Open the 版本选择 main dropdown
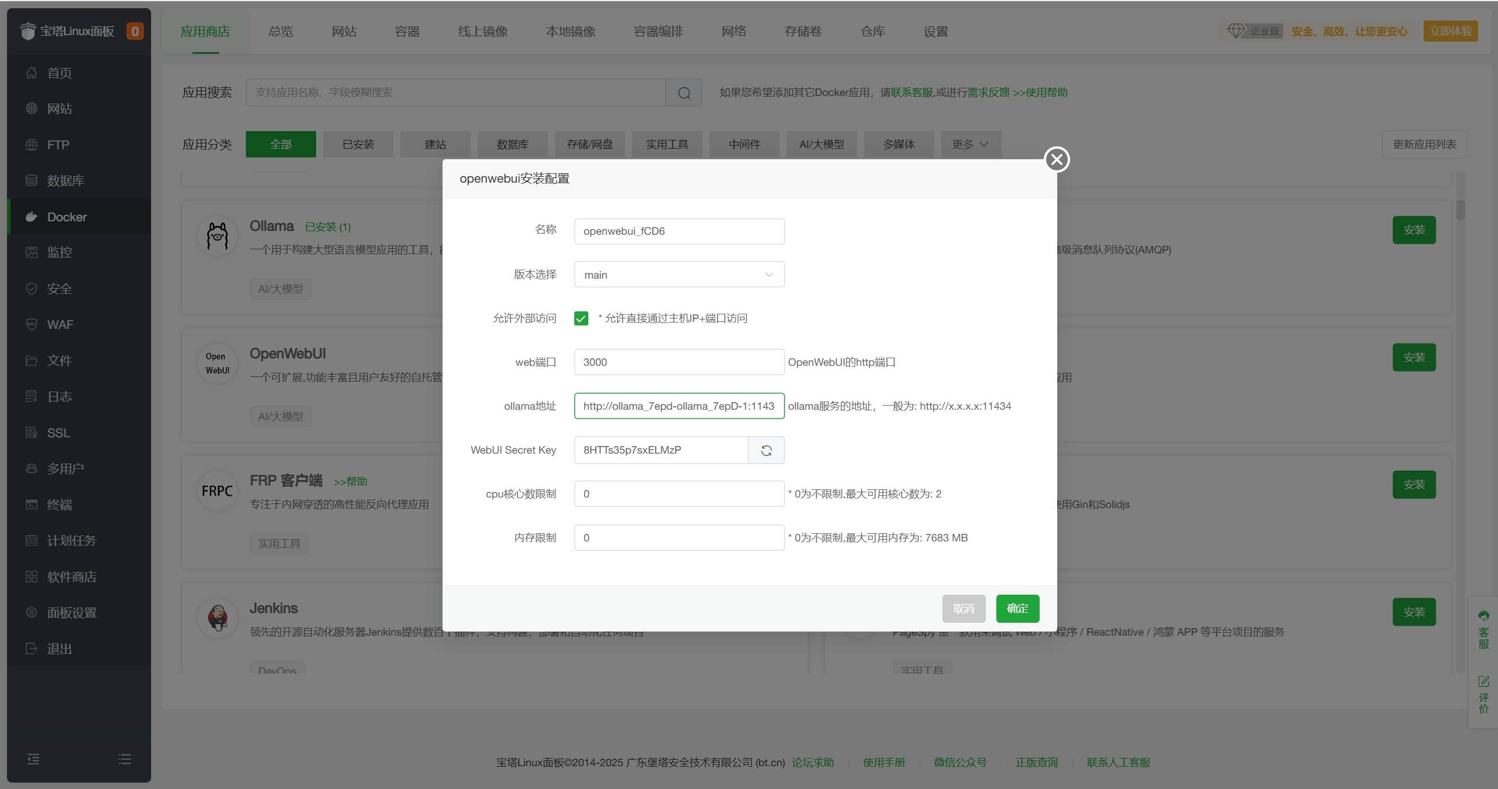This screenshot has height=789, width=1498. coord(679,275)
